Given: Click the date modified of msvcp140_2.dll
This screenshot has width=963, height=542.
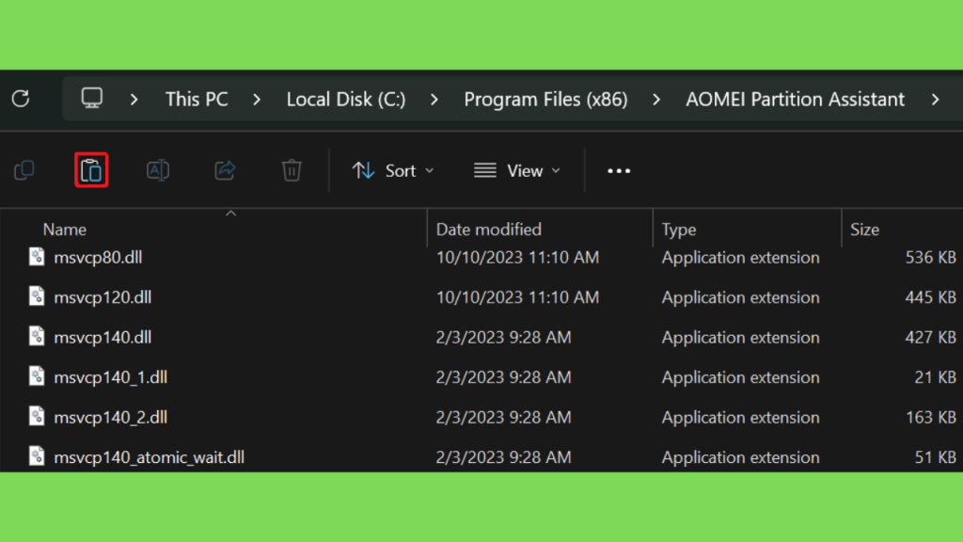Looking at the screenshot, I should point(504,417).
